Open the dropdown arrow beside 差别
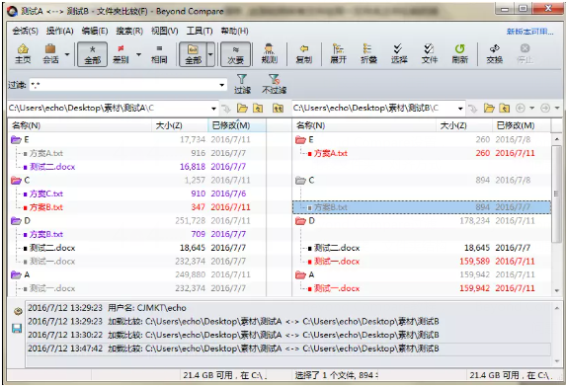This screenshot has height=387, width=566. pyautogui.click(x=139, y=54)
